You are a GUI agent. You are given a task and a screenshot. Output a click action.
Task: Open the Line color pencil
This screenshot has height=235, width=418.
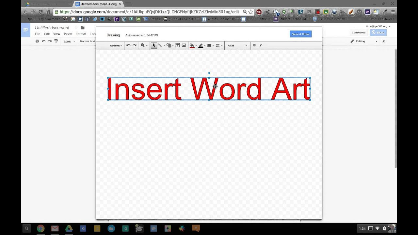tap(201, 45)
